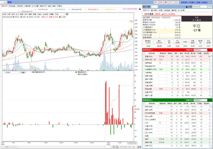213x149 pixels.
Task: Tick checkbox for 凱基-台北 row
Action: [x=144, y=56]
